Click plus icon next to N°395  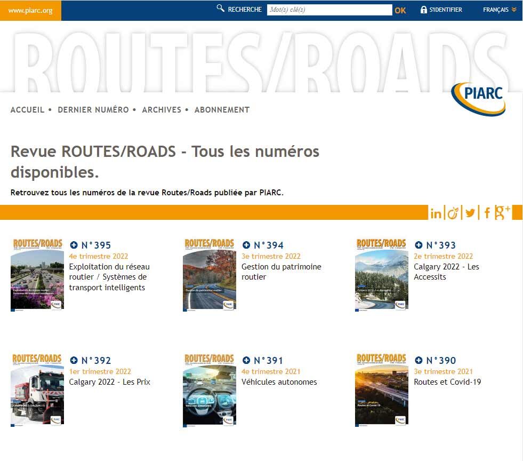74,245
